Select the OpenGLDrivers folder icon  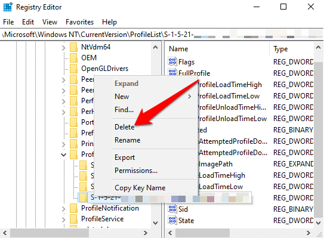coord(73,69)
